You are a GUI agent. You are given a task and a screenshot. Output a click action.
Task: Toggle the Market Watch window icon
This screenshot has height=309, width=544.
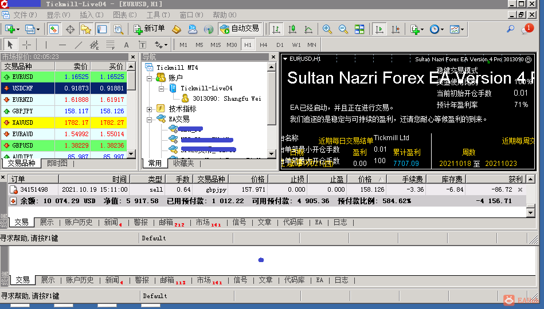pos(53,29)
